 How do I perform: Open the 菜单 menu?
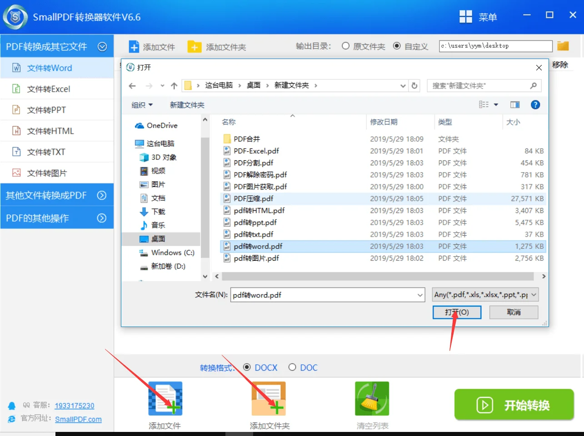478,16
